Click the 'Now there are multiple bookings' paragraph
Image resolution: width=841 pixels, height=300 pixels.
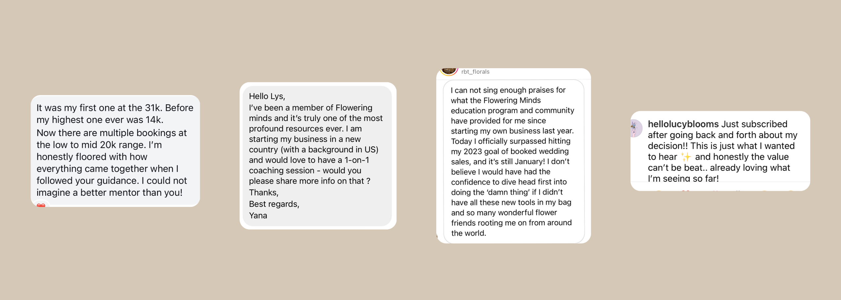112,163
